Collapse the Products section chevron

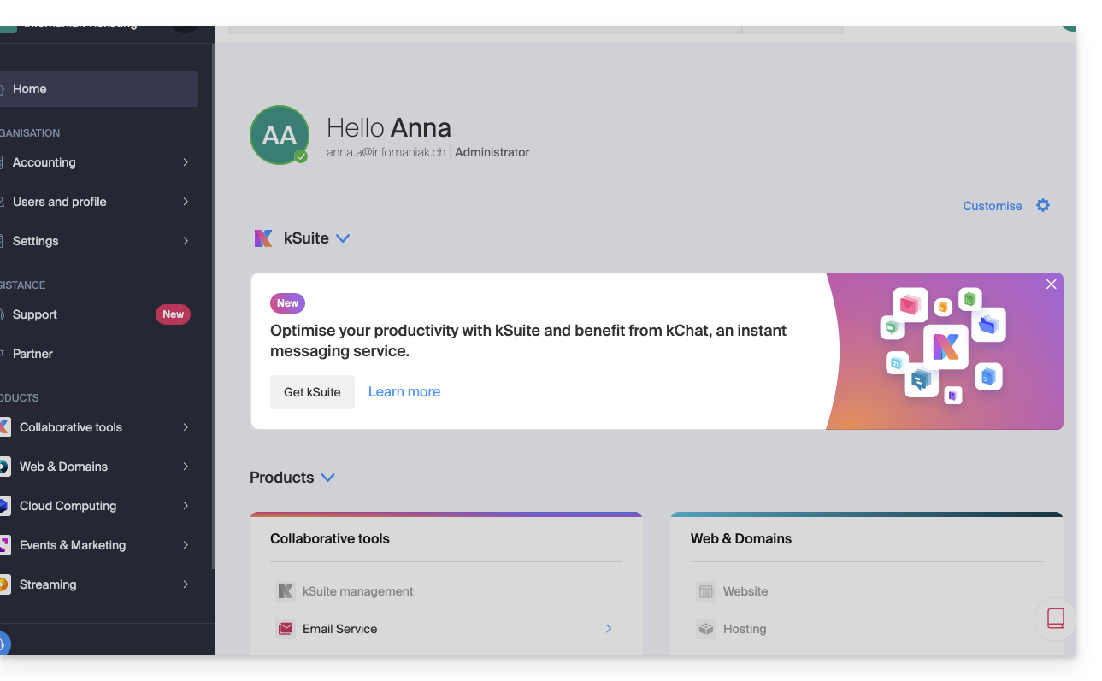(327, 478)
